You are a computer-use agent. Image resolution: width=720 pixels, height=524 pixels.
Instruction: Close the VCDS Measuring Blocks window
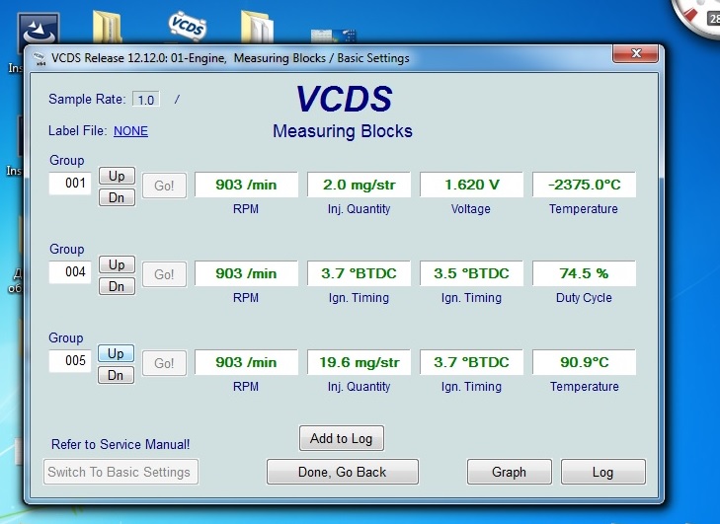(x=636, y=55)
